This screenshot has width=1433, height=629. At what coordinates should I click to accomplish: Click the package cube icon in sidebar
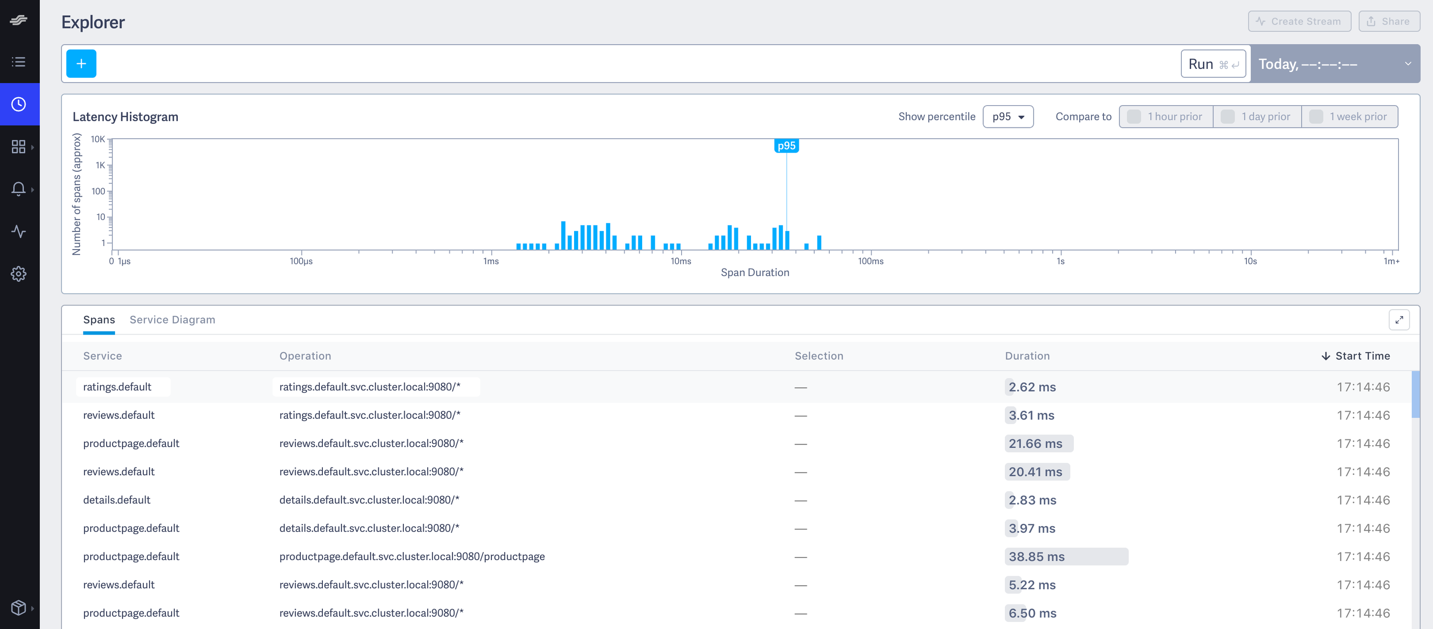(x=18, y=608)
